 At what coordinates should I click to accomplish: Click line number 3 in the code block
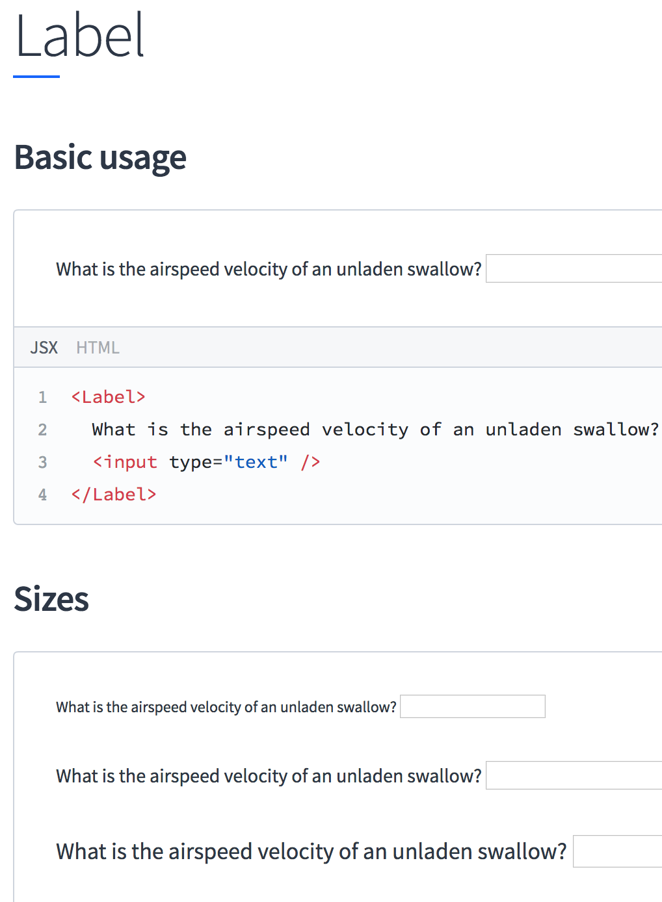click(42, 462)
